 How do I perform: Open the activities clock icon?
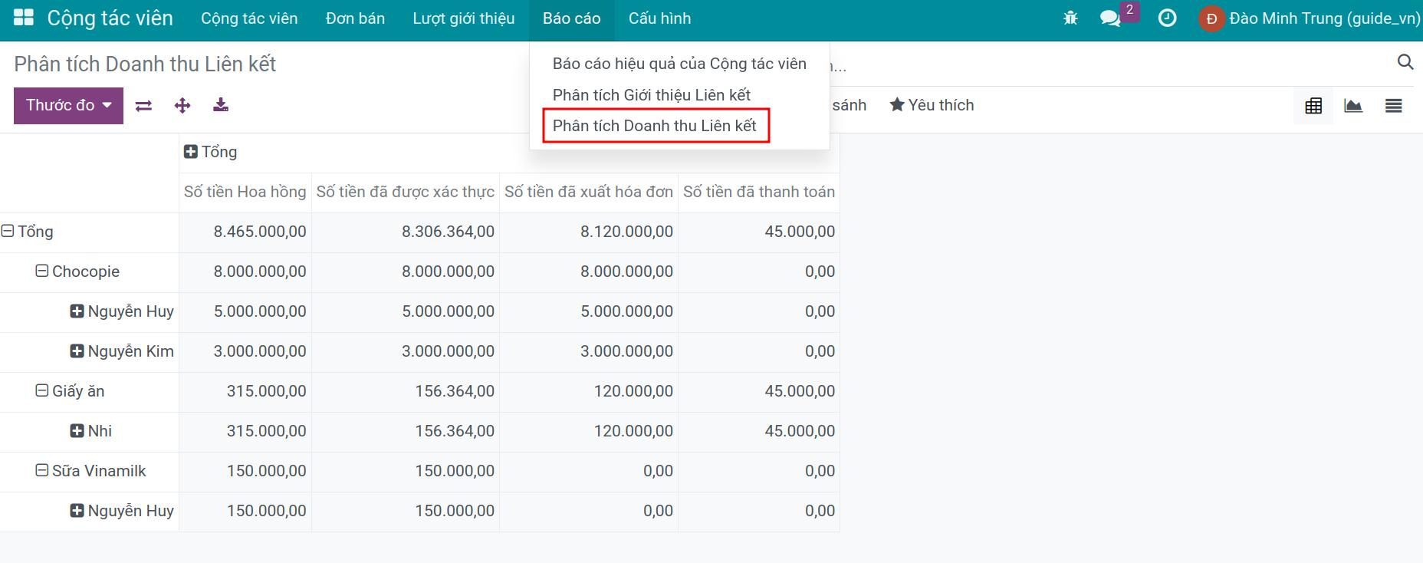pos(1167,18)
